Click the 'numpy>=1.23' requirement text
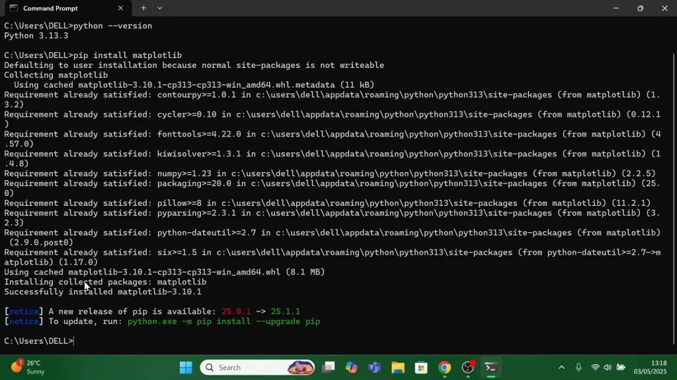Screen dimensions: 677x380 click(184, 174)
